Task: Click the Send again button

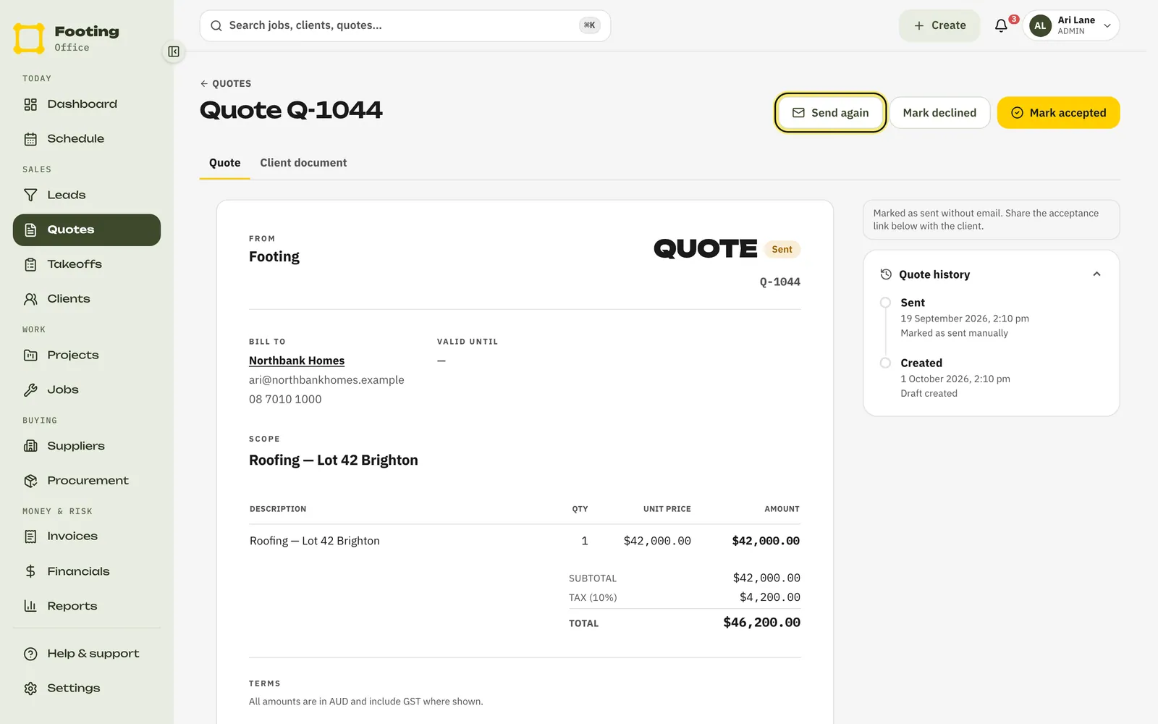Action: pyautogui.click(x=830, y=113)
